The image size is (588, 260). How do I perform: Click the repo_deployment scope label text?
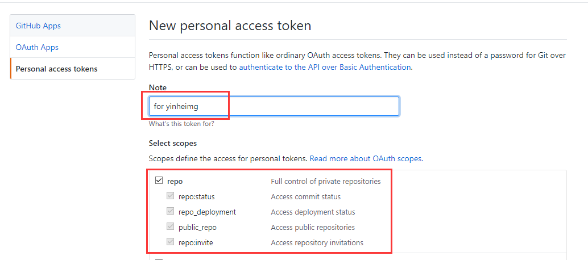click(207, 212)
